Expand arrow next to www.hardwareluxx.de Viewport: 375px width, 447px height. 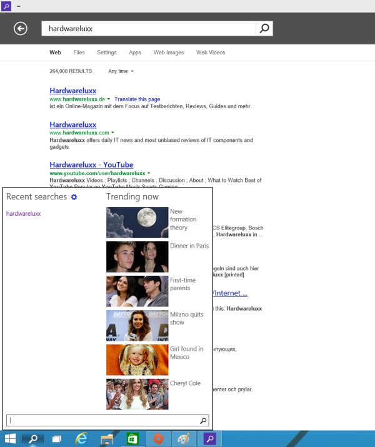pos(109,99)
